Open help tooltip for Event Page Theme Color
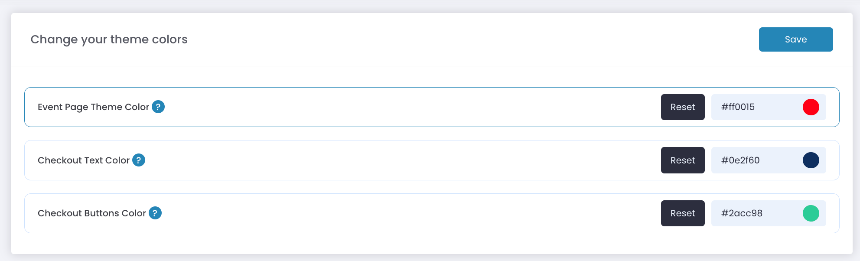This screenshot has width=860, height=261. (x=158, y=107)
